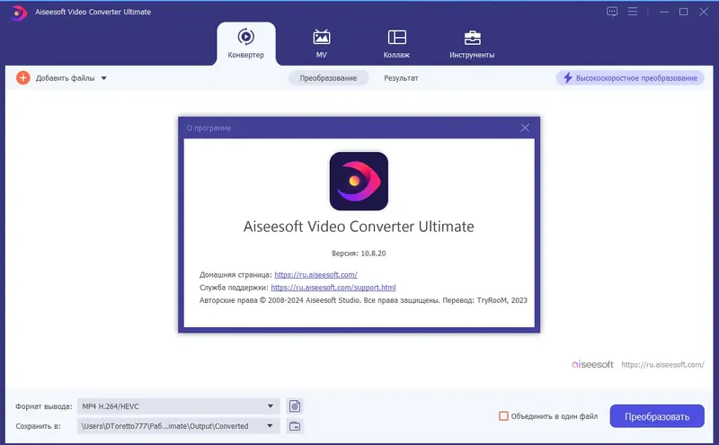Screen dimensions: 719x445
Task: Click the lightning bolt icon
Action: [568, 78]
